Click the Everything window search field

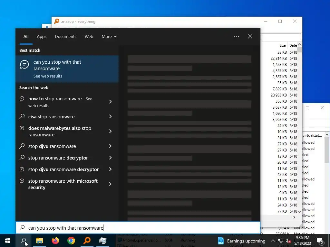click(281, 37)
